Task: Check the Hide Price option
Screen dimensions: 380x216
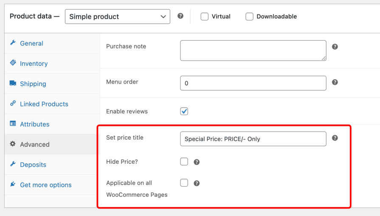Action: [184, 162]
